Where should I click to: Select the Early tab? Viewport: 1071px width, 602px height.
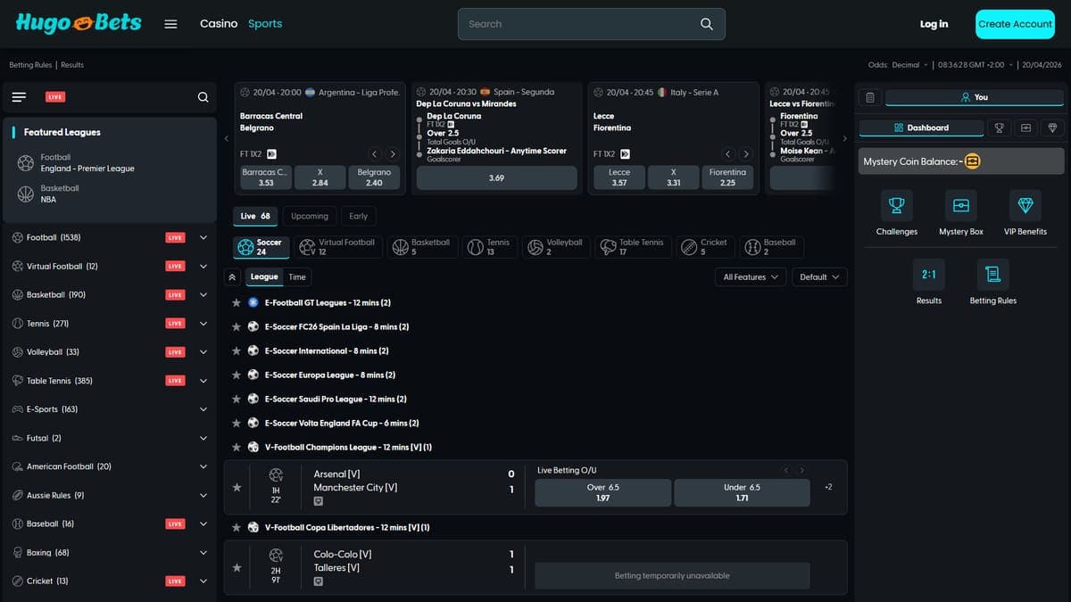(x=358, y=216)
